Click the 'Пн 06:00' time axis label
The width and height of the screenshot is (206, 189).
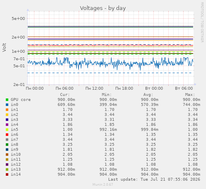(65, 88)
